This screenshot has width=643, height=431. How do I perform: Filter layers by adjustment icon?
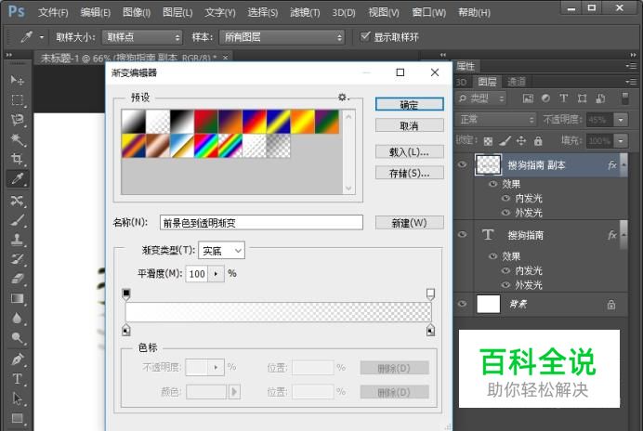[545, 98]
